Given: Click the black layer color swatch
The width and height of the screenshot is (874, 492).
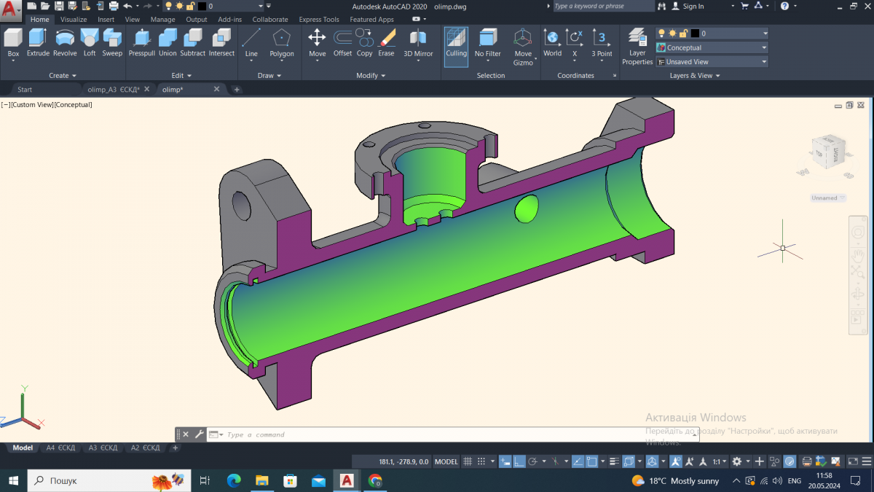Looking at the screenshot, I should [x=695, y=34].
